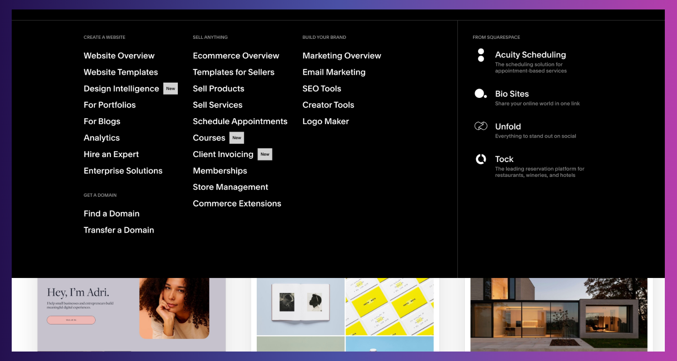Click the Acuity Scheduling logo icon

(481, 55)
